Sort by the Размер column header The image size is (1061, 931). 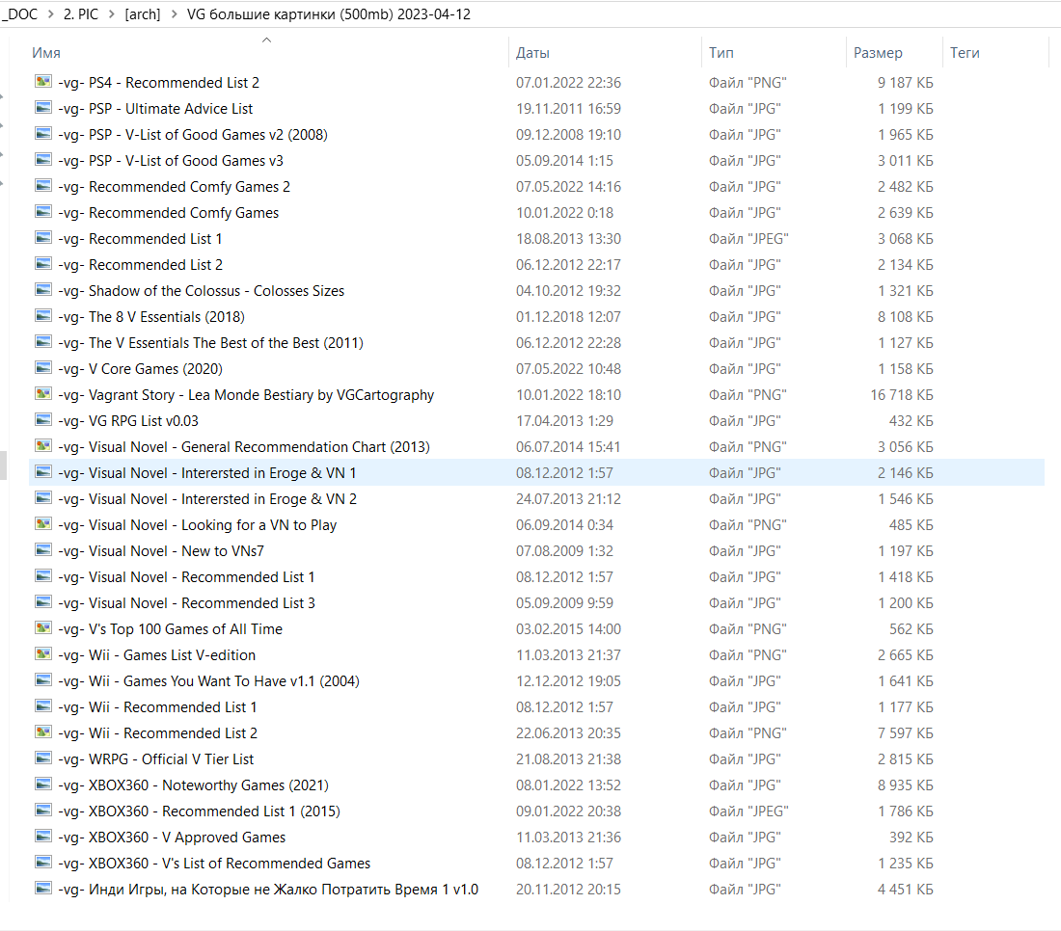pos(878,53)
